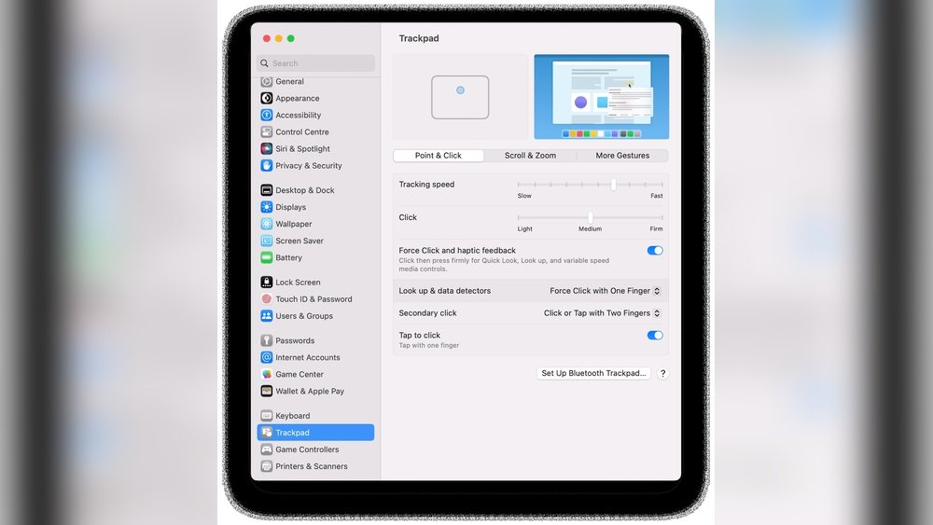Open the Game Center icon
Screen dimensions: 933x525
coord(267,375)
